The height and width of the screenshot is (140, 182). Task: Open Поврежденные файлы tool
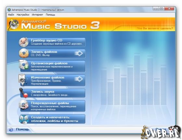click(x=53, y=106)
